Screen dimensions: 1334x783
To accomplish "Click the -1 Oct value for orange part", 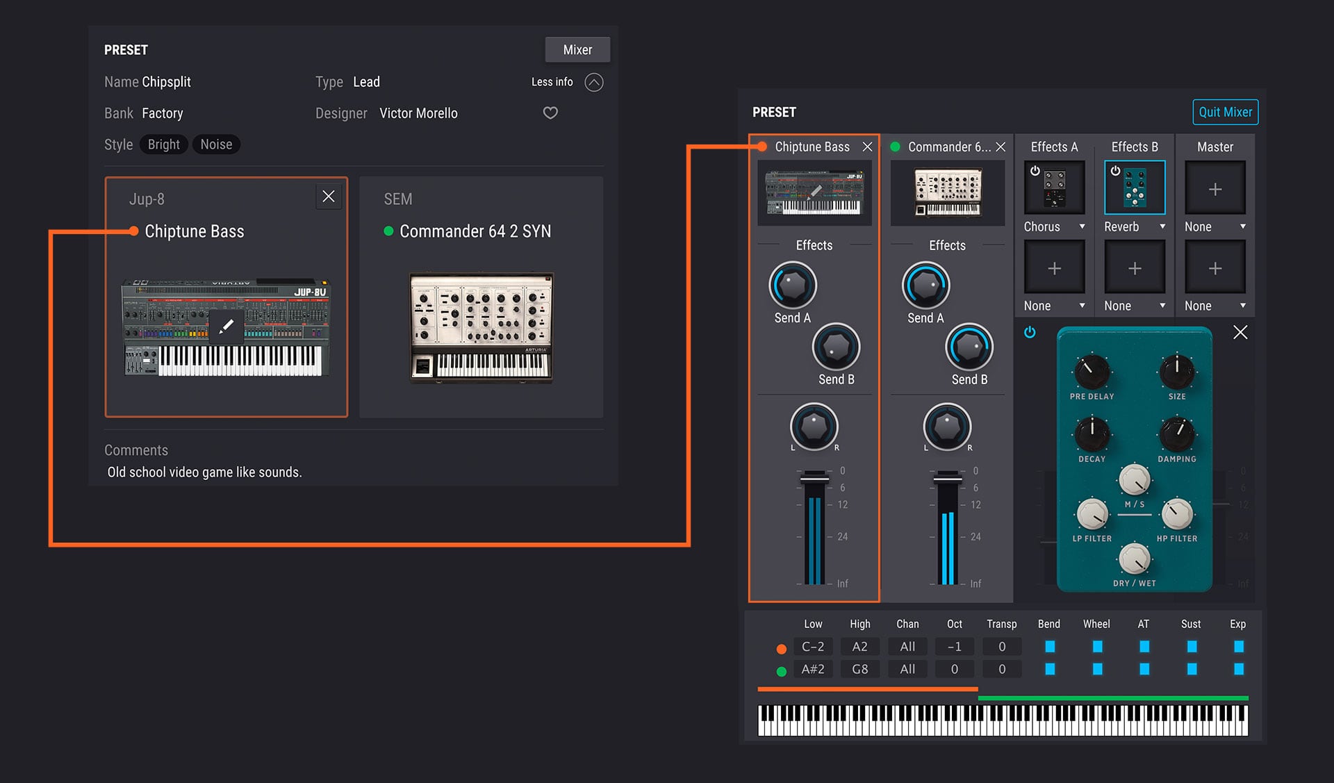I will [x=954, y=647].
